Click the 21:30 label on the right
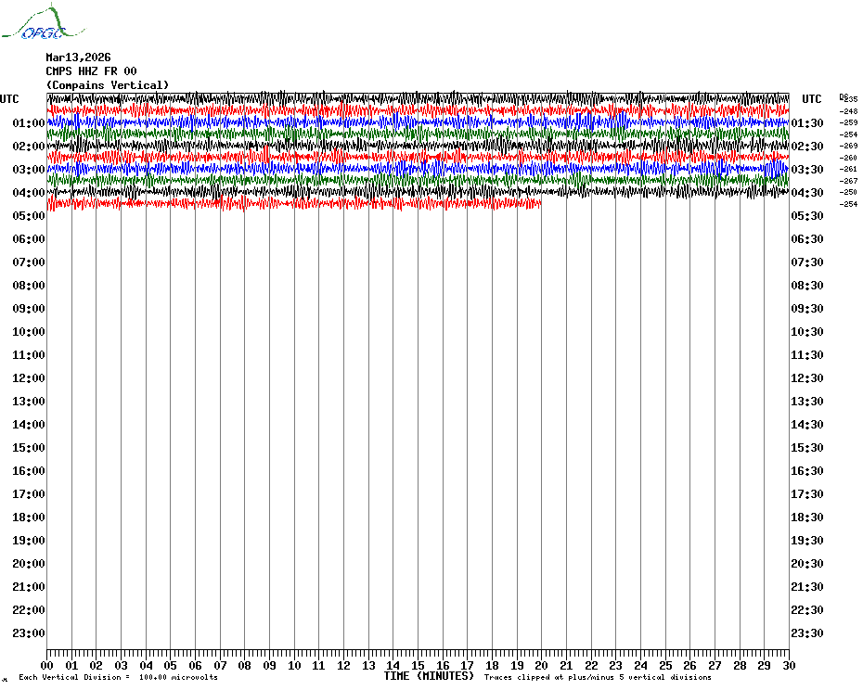 click(807, 586)
